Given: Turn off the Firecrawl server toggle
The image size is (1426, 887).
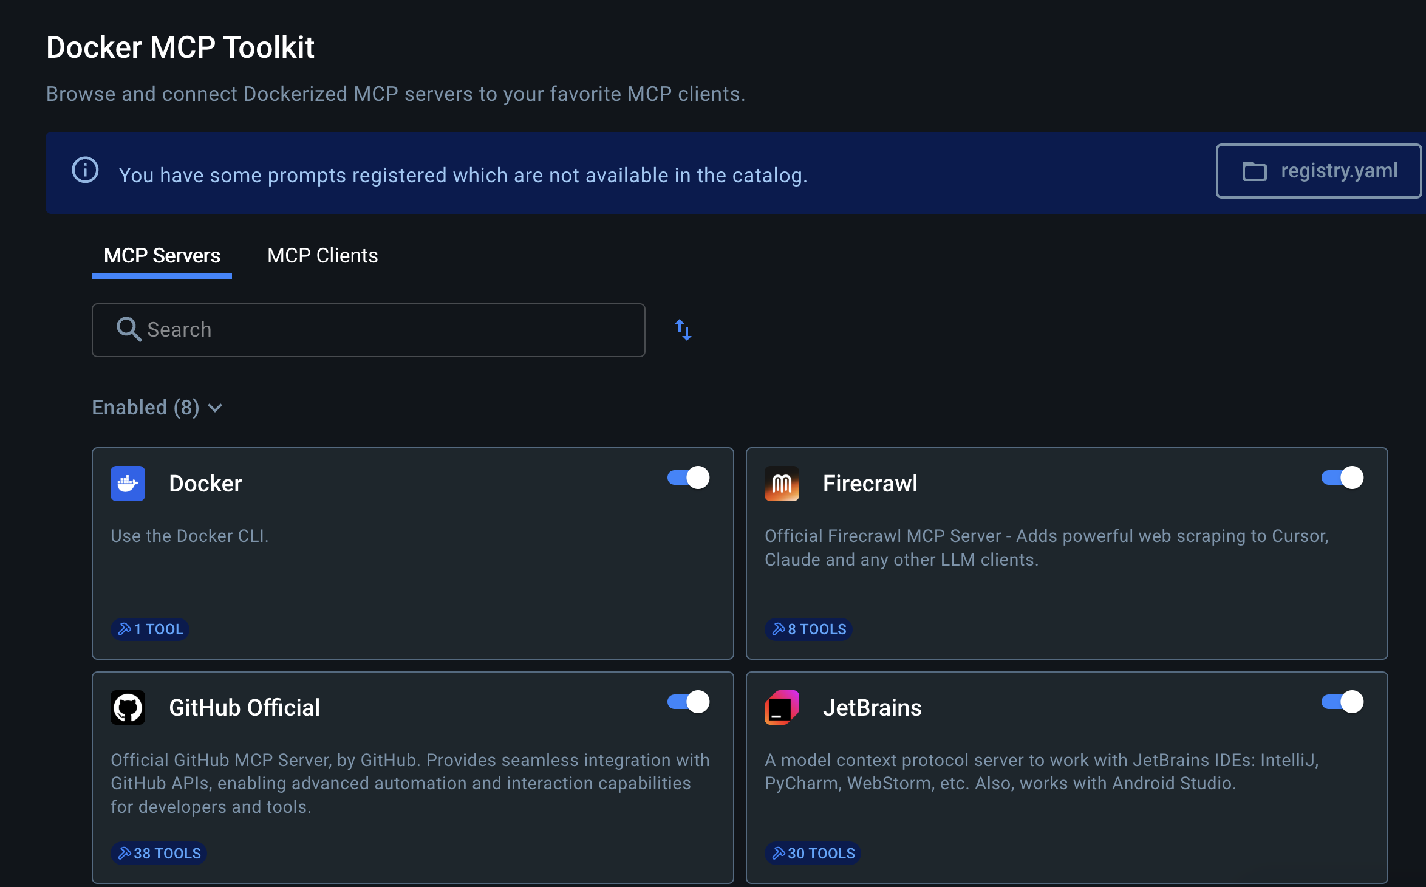Looking at the screenshot, I should click(x=1342, y=478).
